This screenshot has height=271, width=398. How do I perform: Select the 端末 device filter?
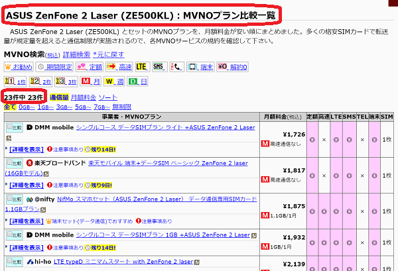coord(200,67)
